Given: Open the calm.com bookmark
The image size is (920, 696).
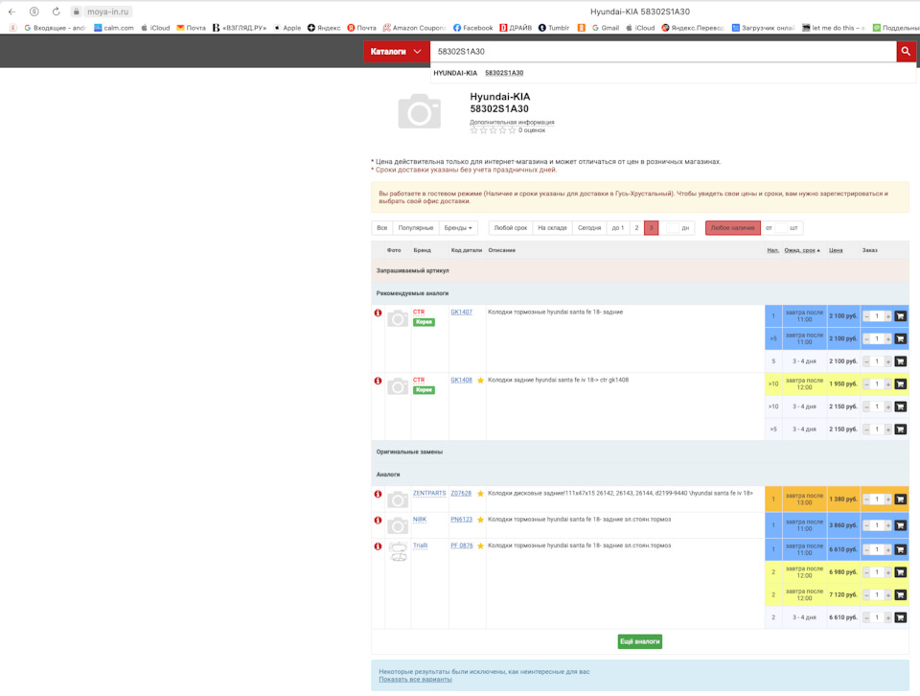Looking at the screenshot, I should pos(114,28).
